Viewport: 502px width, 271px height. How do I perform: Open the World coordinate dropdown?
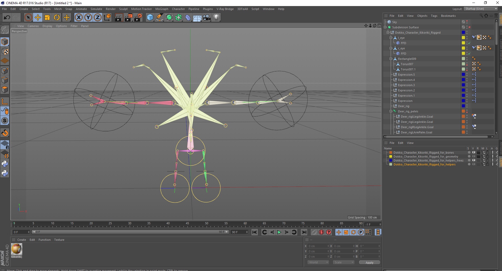pyautogui.click(x=318, y=262)
